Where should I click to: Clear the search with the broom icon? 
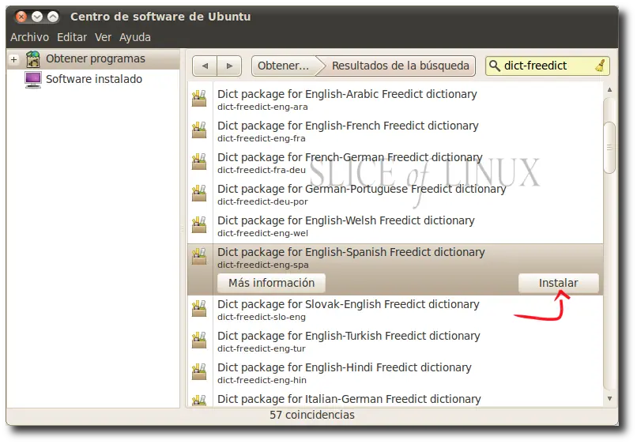pos(601,66)
